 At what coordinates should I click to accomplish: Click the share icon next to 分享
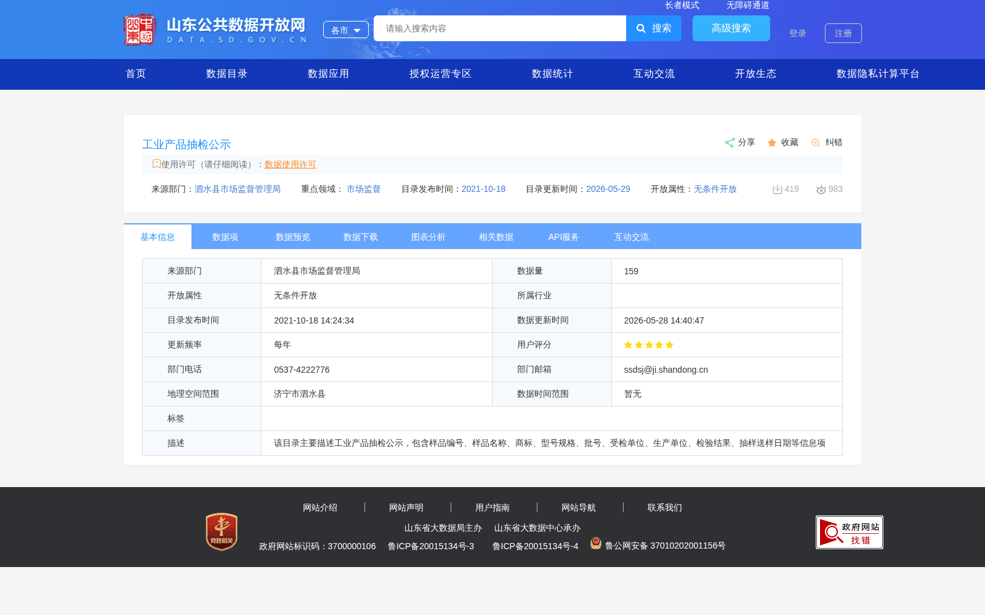(730, 143)
